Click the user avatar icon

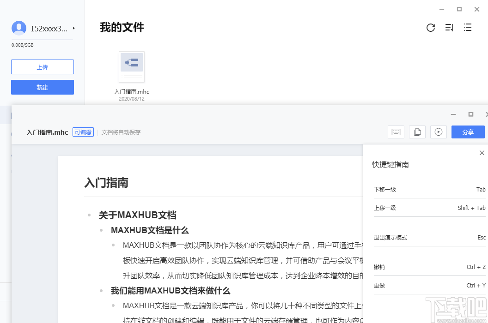click(19, 28)
